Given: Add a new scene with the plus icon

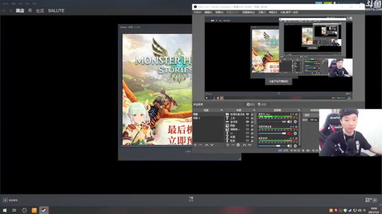Looking at the screenshot, I should (x=195, y=145).
